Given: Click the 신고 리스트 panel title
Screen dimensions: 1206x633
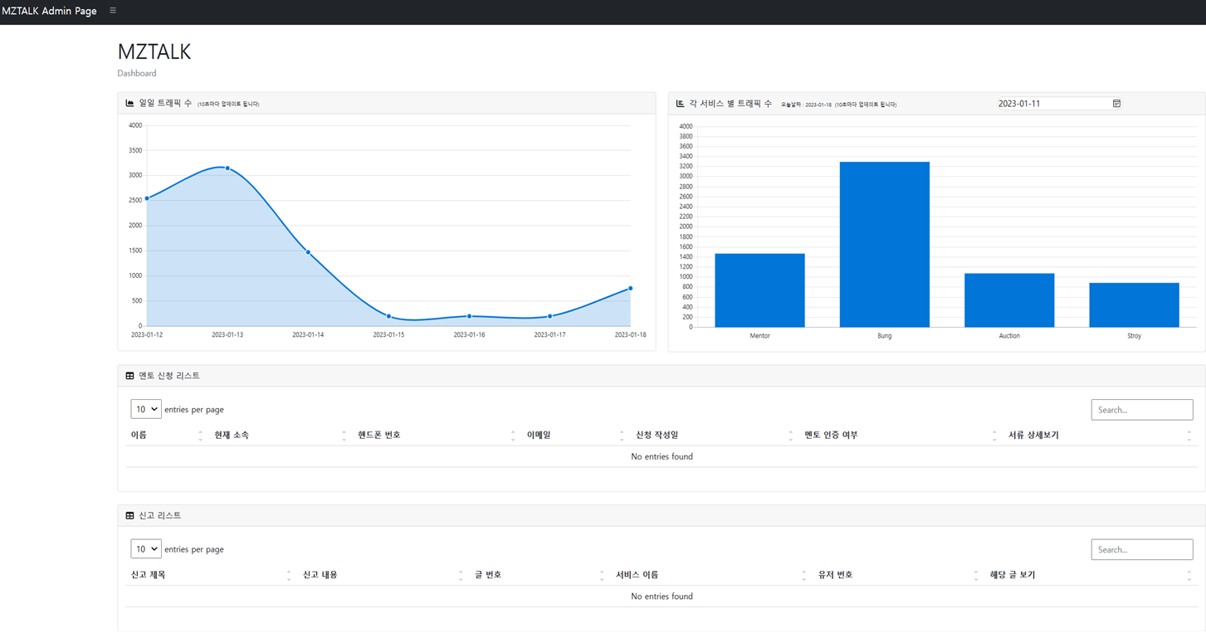Looking at the screenshot, I should pos(159,516).
